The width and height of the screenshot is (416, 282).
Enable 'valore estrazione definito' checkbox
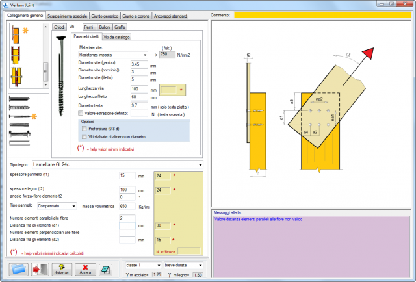[81, 112]
